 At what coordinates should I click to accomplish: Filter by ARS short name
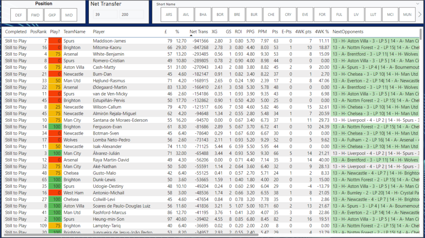click(x=169, y=15)
